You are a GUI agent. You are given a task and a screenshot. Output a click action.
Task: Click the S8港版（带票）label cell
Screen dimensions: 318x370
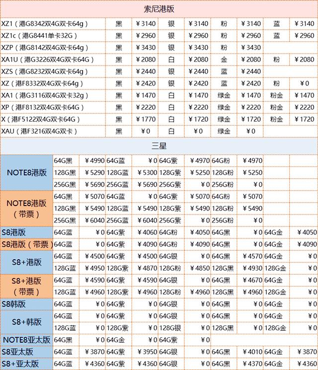tap(27, 244)
